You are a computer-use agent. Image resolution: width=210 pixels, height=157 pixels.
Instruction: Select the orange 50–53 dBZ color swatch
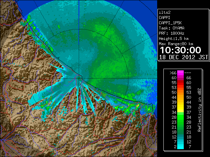(x=180, y=92)
